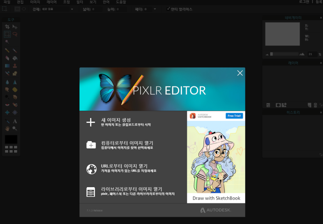Select the Sharpen cone tool
Image resolution: width=323 pixels, height=224 pixels.
[15, 82]
